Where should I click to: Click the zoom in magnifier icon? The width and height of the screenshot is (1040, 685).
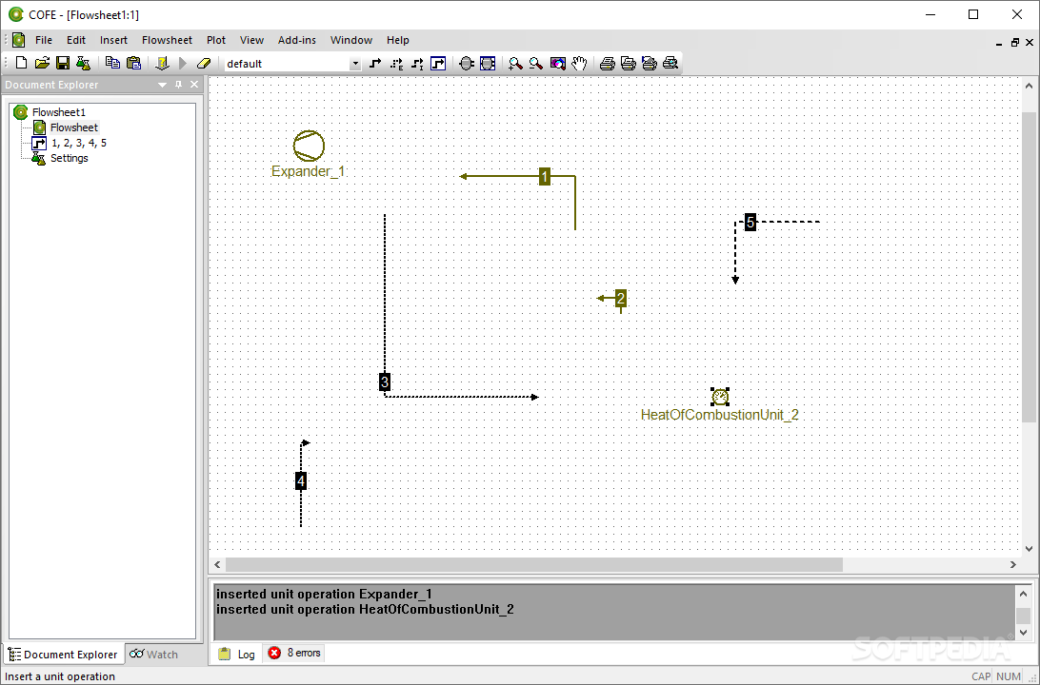(515, 63)
